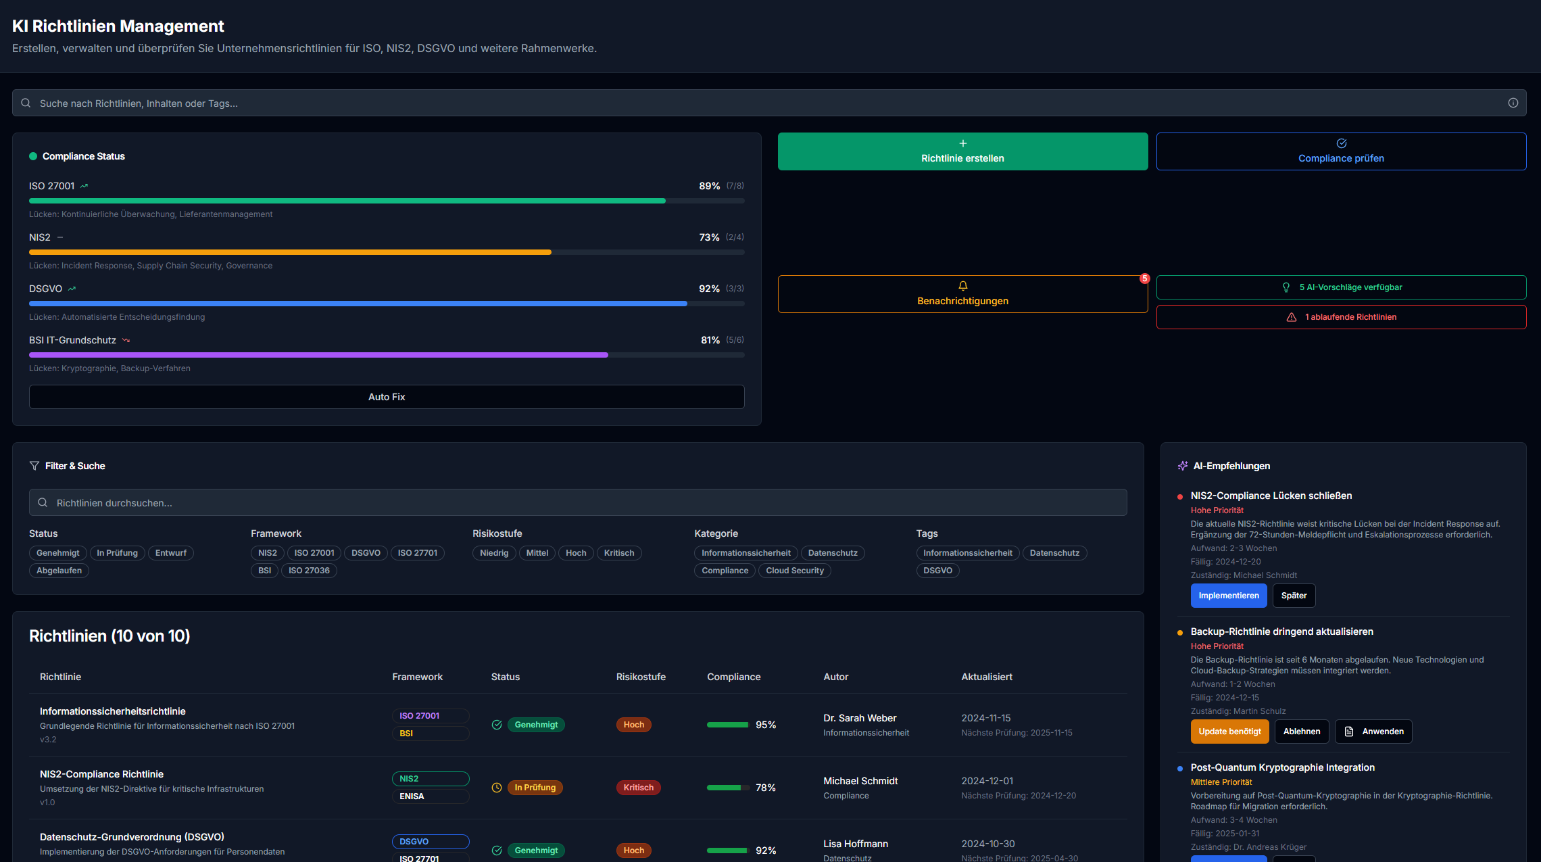1541x862 pixels.
Task: Click the magnifier icon in the top search bar
Action: [26, 103]
